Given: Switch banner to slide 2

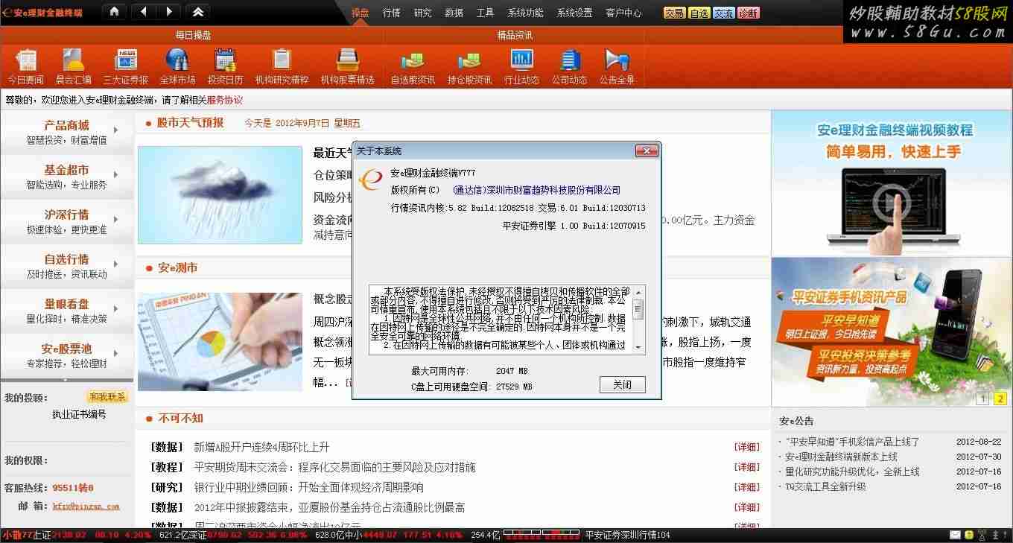Looking at the screenshot, I should 1000,398.
